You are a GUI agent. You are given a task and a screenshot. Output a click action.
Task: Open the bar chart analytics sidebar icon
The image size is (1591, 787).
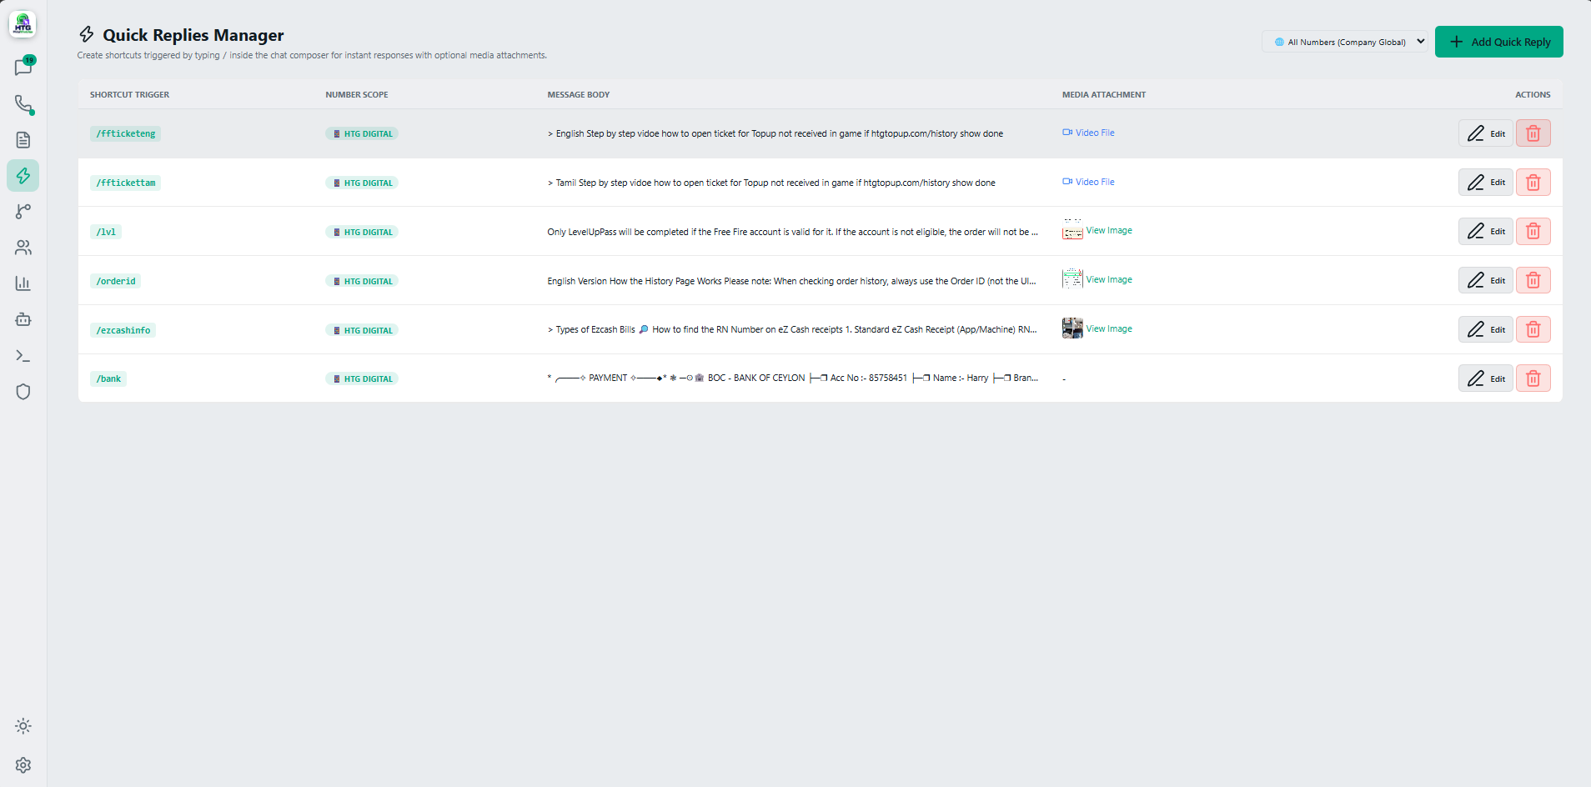click(x=23, y=283)
